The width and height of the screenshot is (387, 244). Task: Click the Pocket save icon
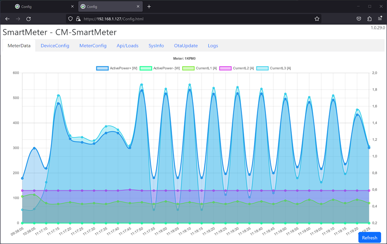[359, 19]
